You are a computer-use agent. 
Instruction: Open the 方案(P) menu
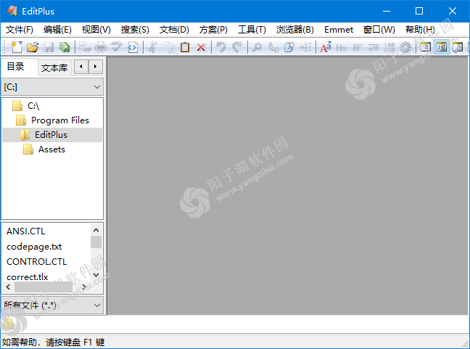(x=213, y=30)
